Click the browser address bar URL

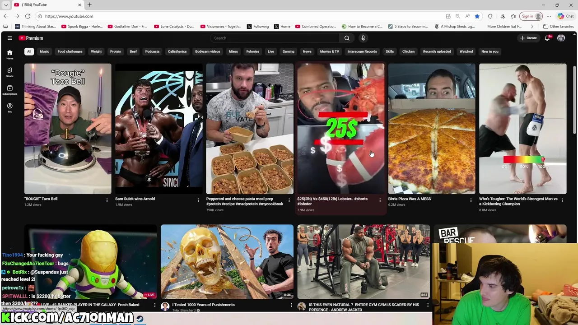pos(69,16)
